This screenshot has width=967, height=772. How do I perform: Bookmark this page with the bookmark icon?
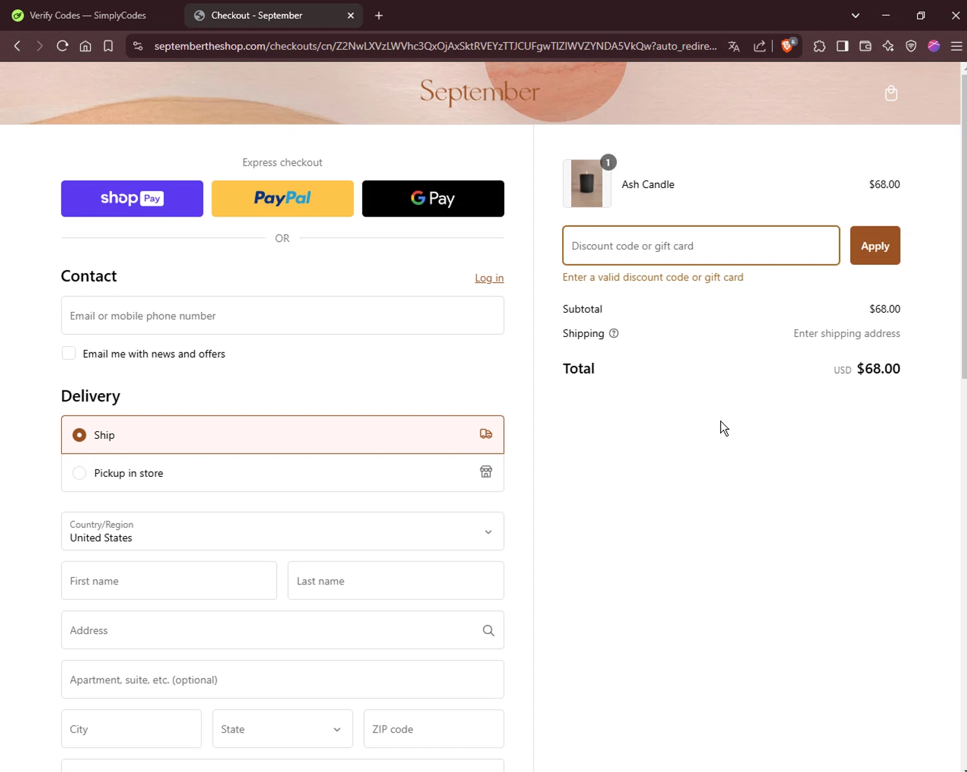108,46
